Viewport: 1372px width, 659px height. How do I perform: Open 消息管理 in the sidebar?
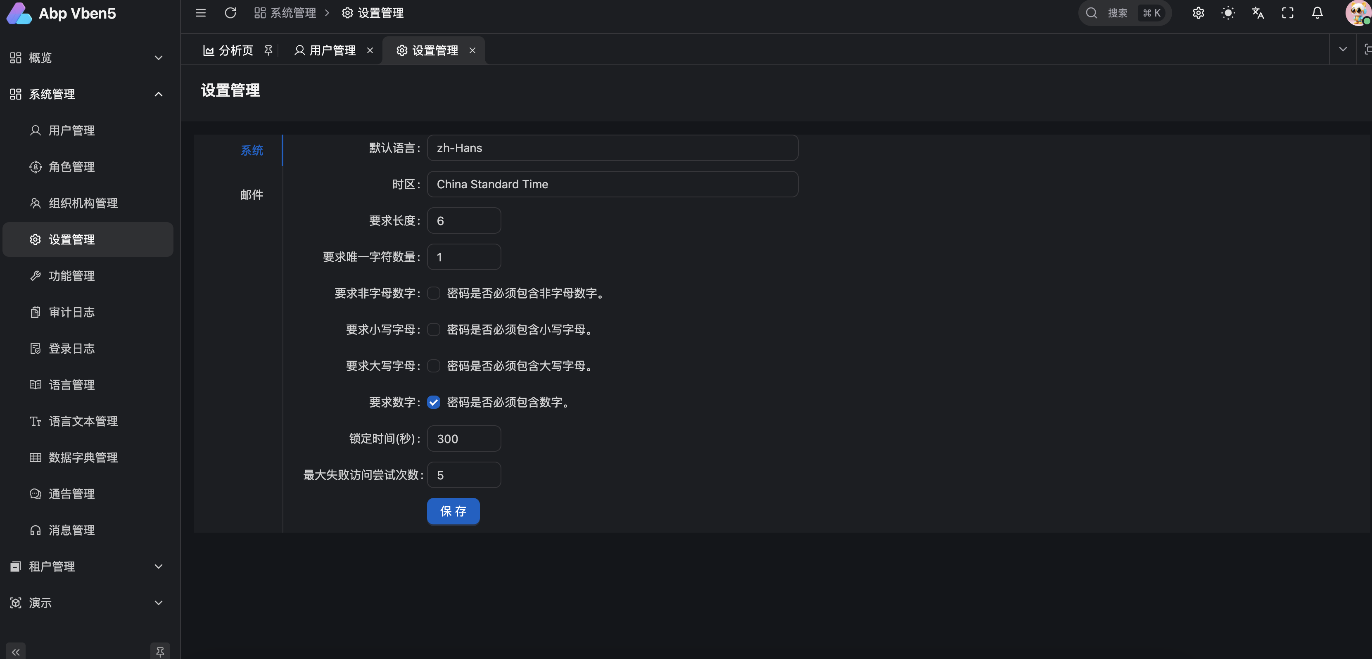[x=88, y=530]
